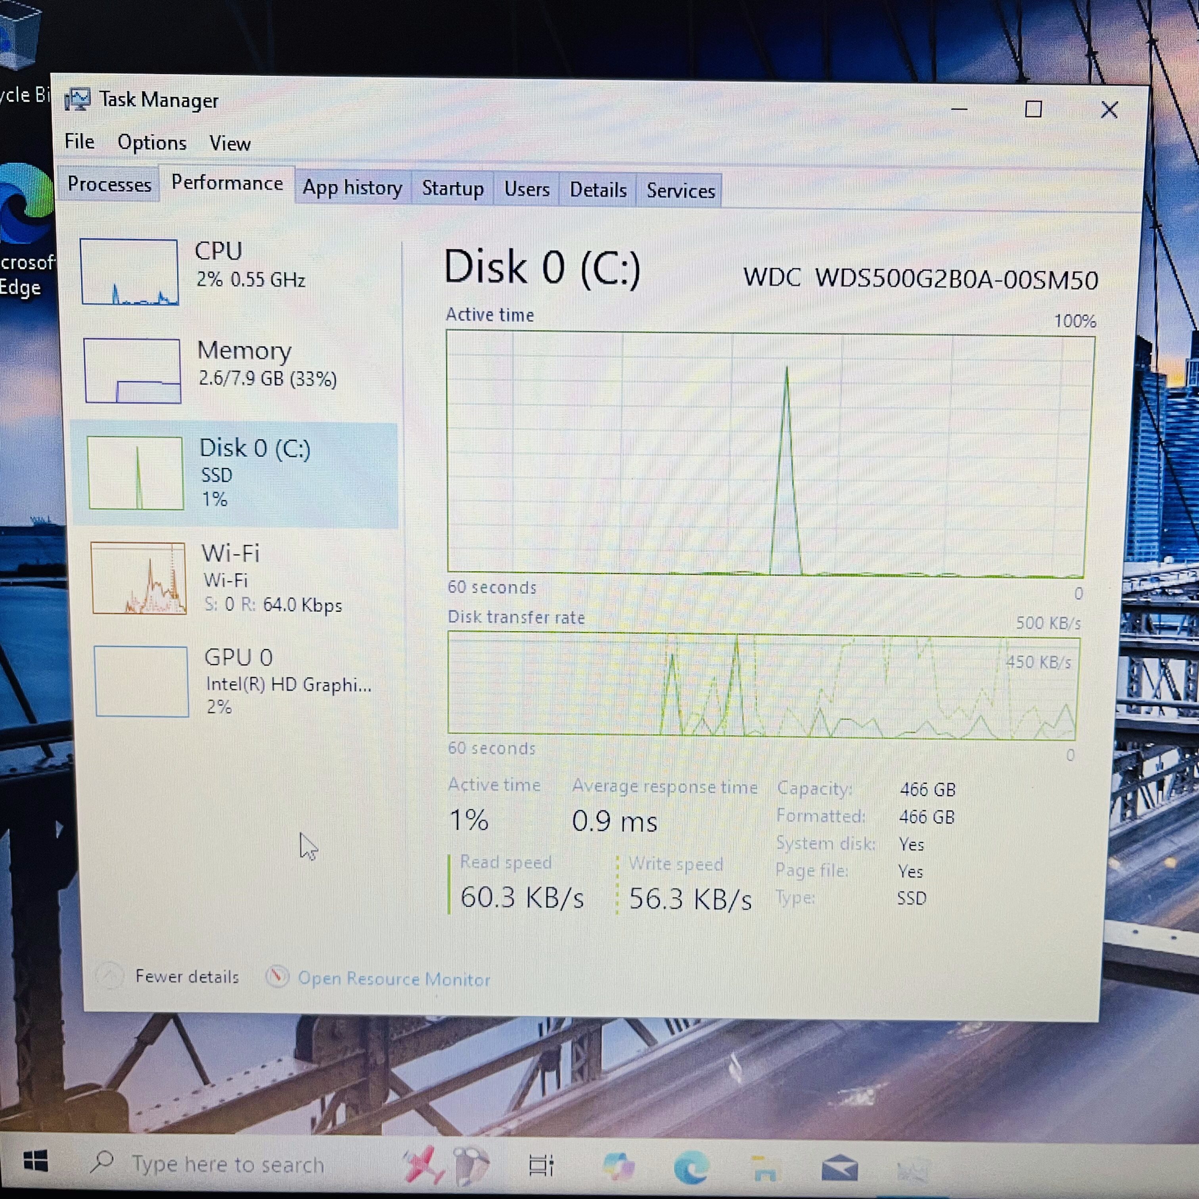
Task: Open Resource Monitor link
Action: point(393,979)
